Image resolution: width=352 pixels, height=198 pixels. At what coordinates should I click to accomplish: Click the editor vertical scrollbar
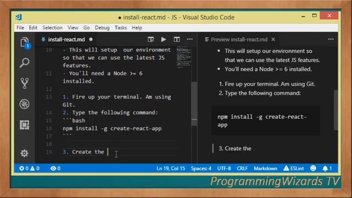coord(194,104)
